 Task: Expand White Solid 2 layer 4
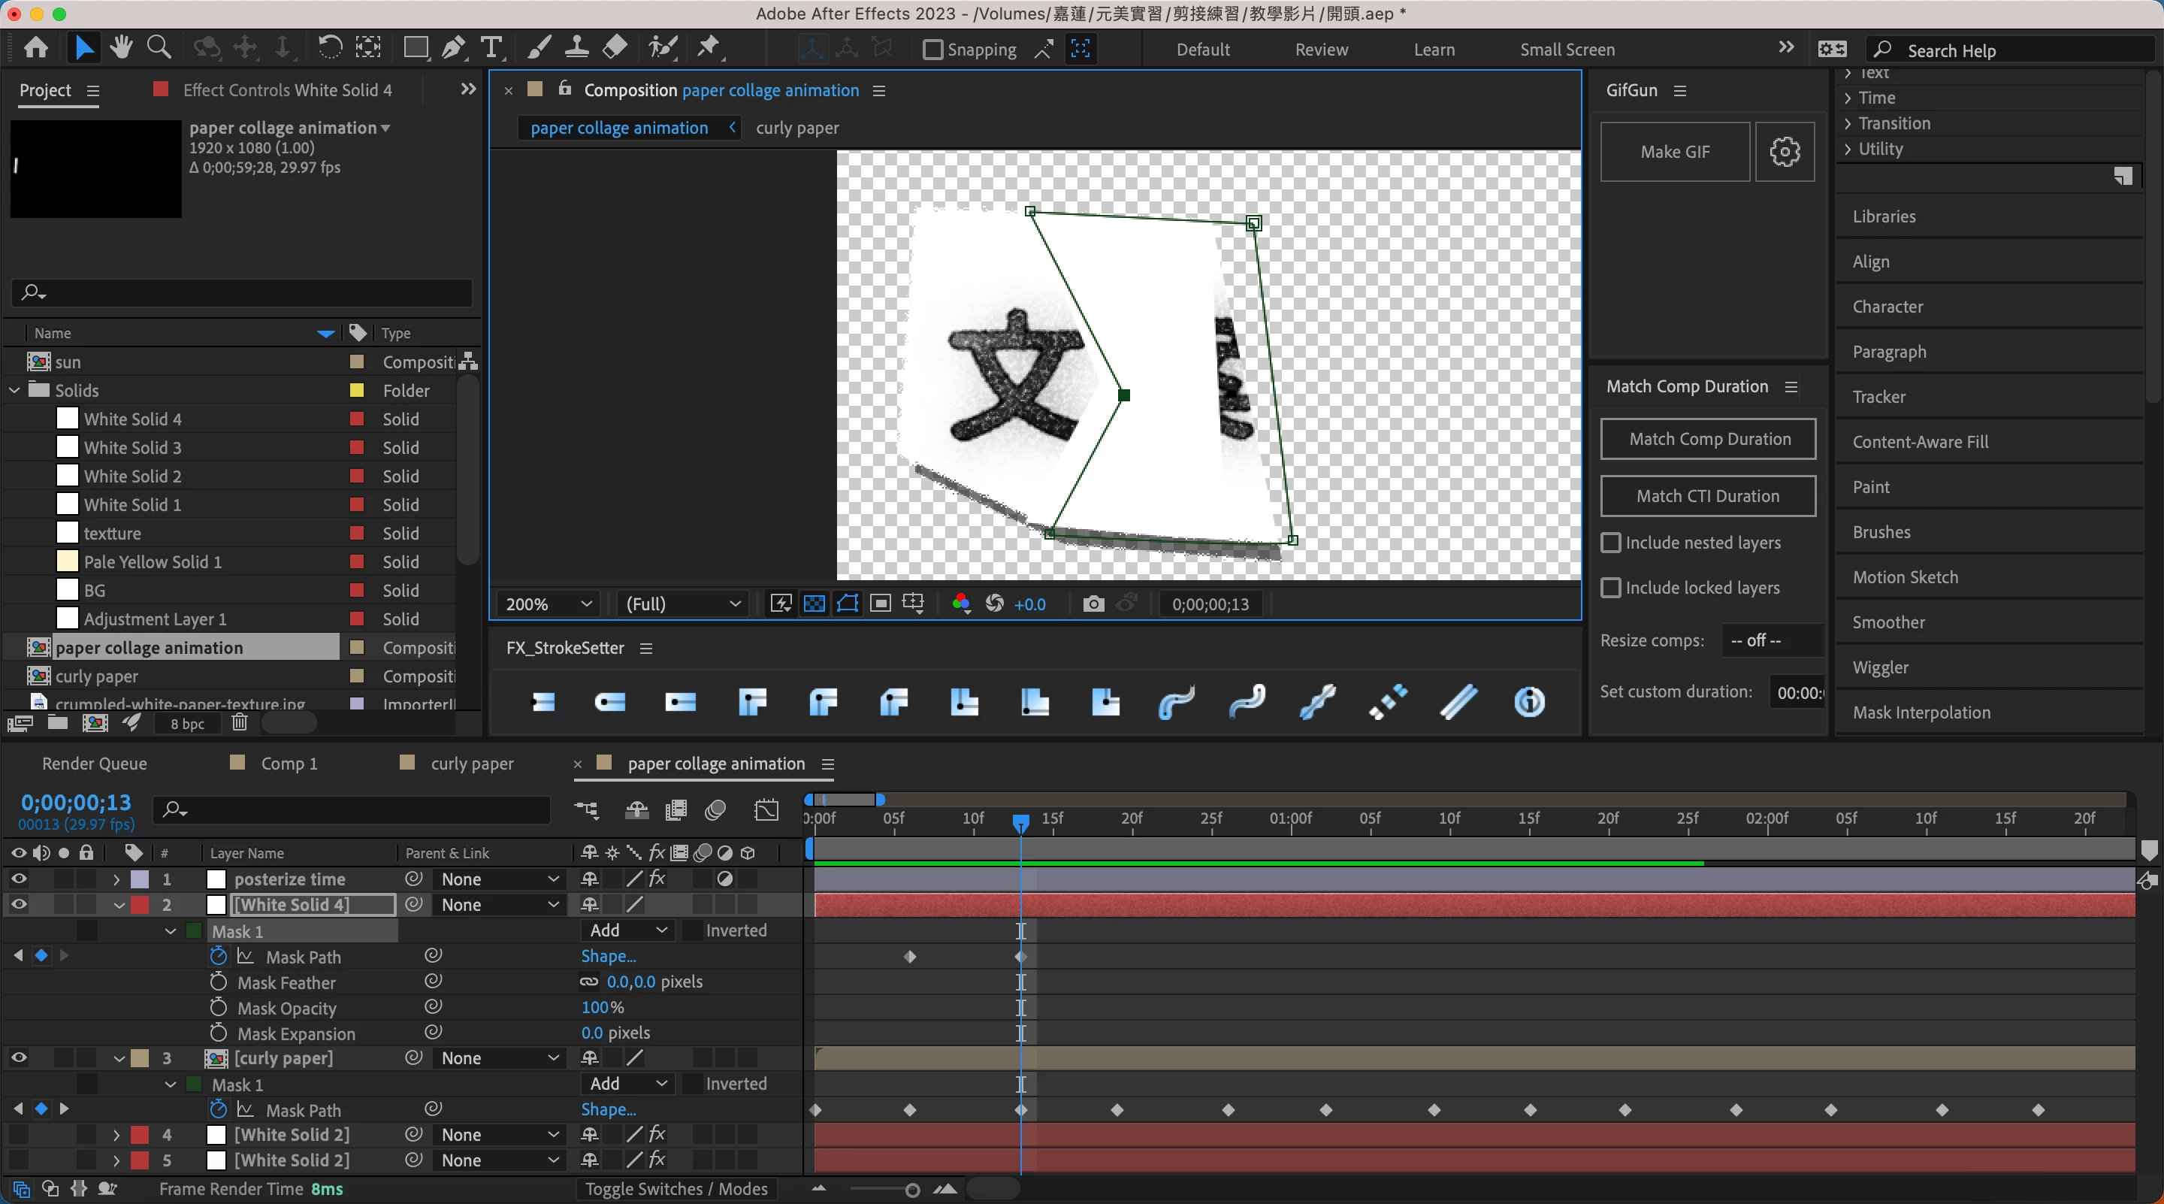pyautogui.click(x=116, y=1135)
